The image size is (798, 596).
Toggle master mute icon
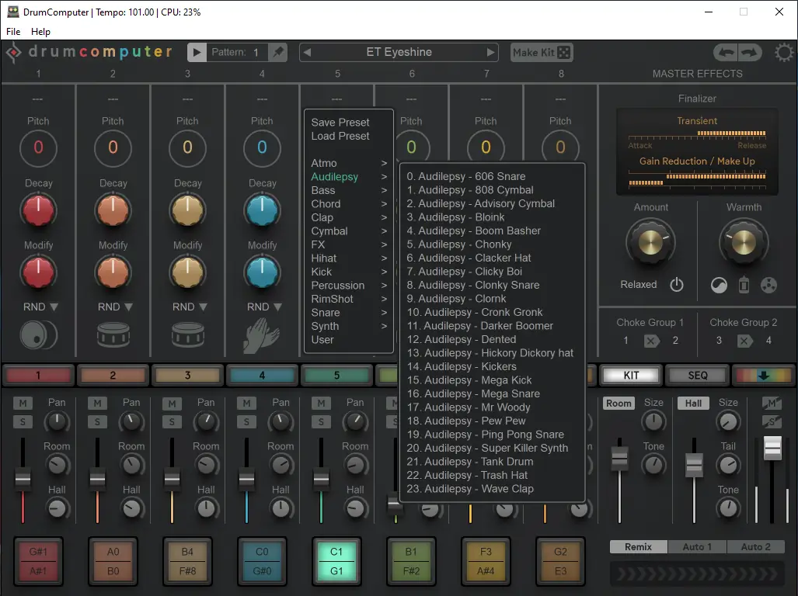click(x=772, y=403)
